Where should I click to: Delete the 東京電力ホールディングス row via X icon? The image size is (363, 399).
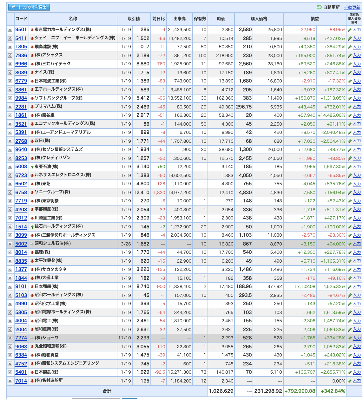tap(10, 30)
